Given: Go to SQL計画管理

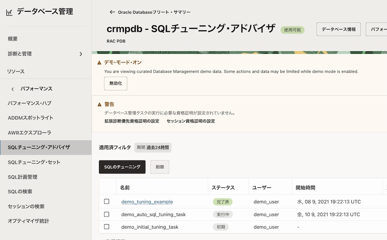Looking at the screenshot, I should (x=23, y=177).
